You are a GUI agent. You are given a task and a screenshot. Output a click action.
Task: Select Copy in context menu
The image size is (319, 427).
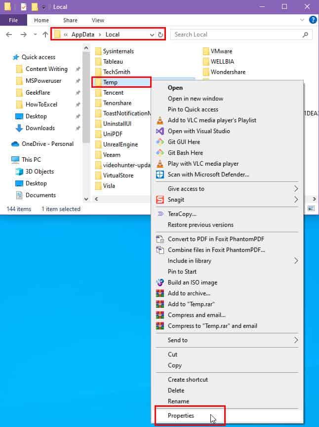tap(175, 365)
